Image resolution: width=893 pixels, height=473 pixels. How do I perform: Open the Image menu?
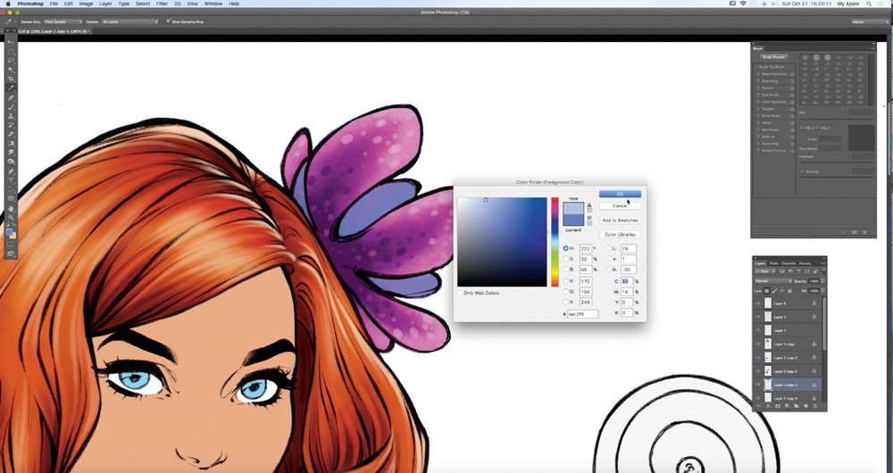[x=86, y=4]
